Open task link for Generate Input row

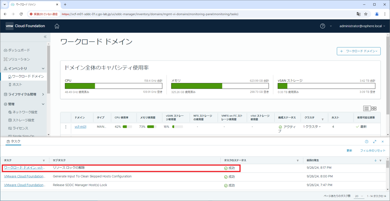(x=24, y=176)
